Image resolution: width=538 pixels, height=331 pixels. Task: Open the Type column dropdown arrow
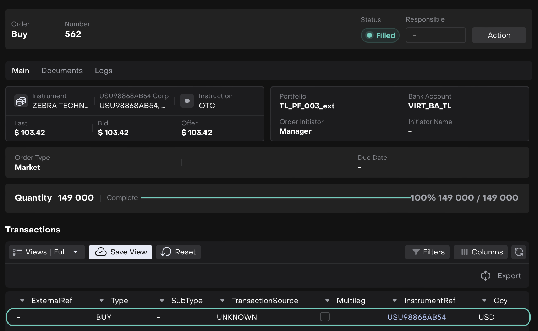(101, 301)
